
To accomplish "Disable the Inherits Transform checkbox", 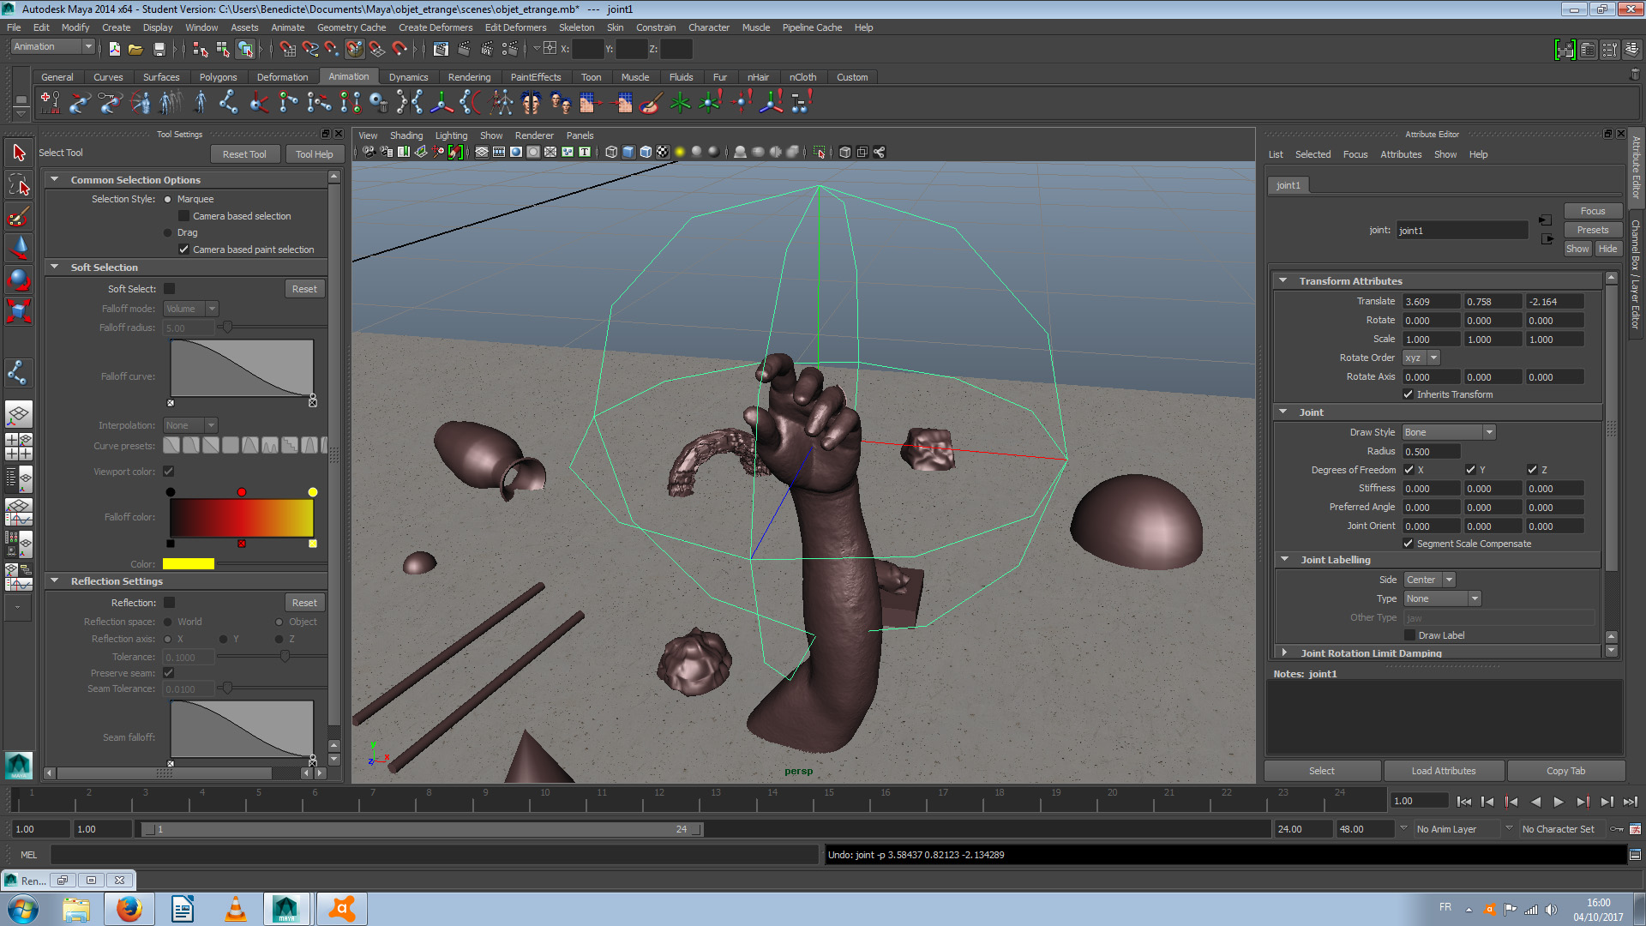I will coord(1409,394).
